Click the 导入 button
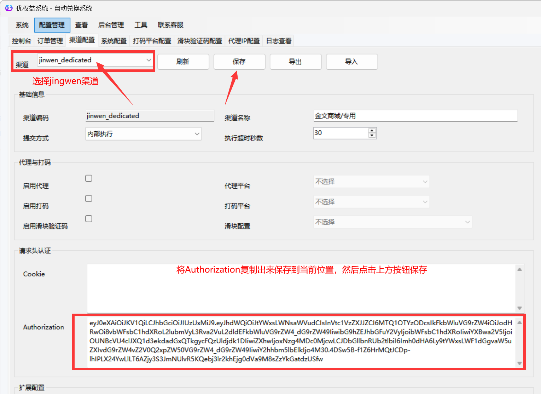Image resolution: width=541 pixels, height=394 pixels. (x=352, y=62)
